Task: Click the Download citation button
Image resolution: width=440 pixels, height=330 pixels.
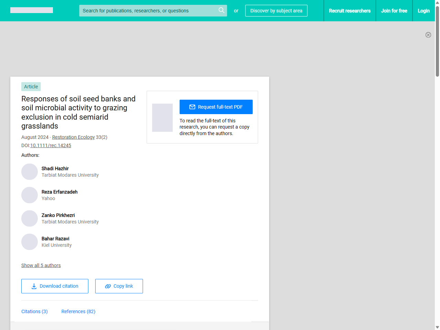Action: 55,286
